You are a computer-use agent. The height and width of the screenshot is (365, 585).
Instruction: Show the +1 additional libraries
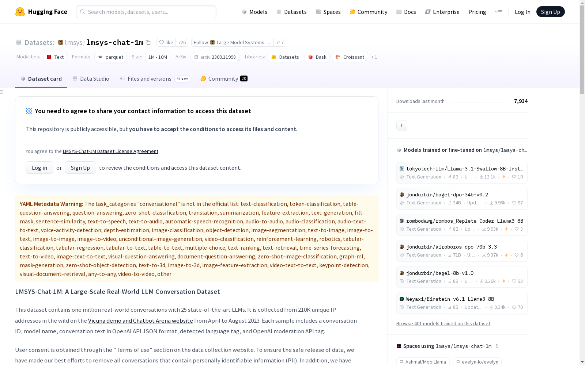click(374, 57)
